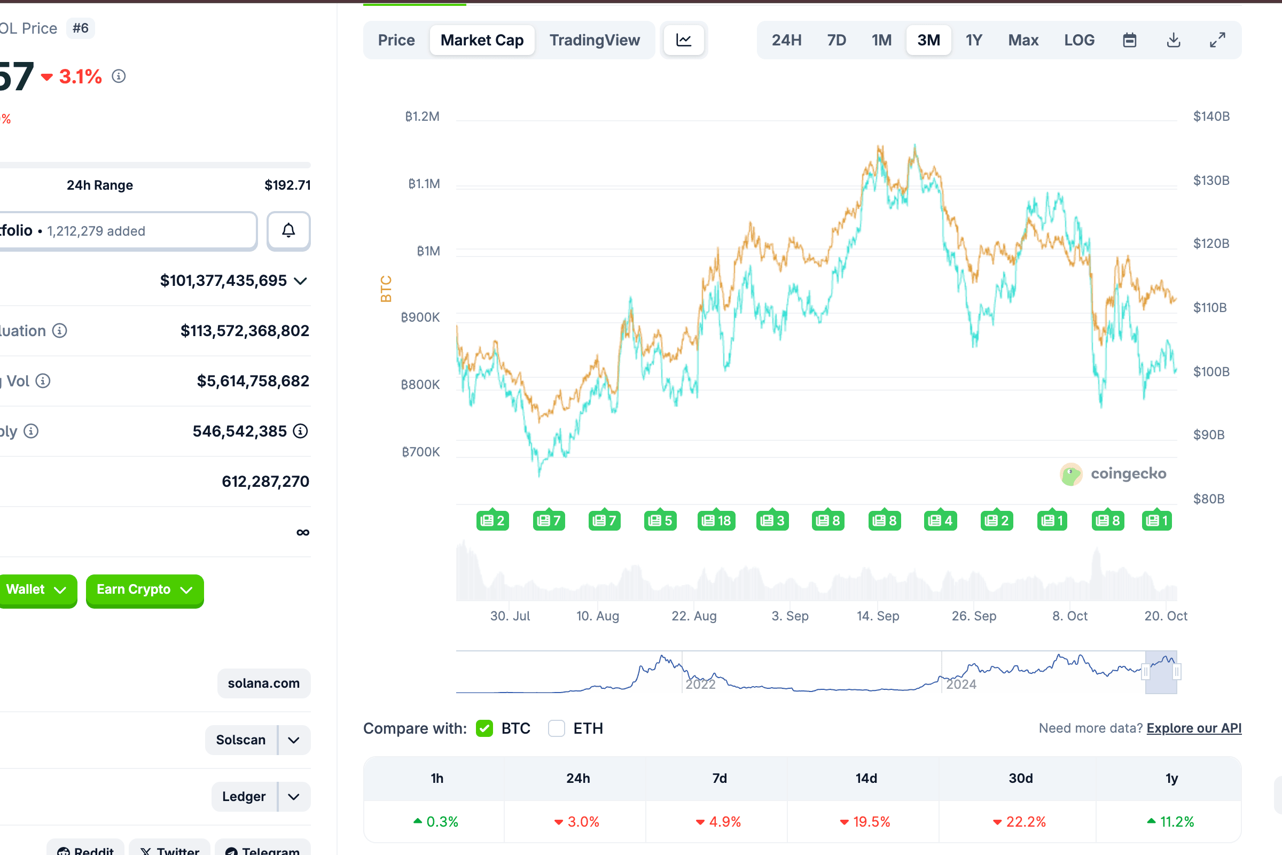Screen dimensions: 1282x855
Task: Click the right handle of range navigator
Action: coord(1177,672)
